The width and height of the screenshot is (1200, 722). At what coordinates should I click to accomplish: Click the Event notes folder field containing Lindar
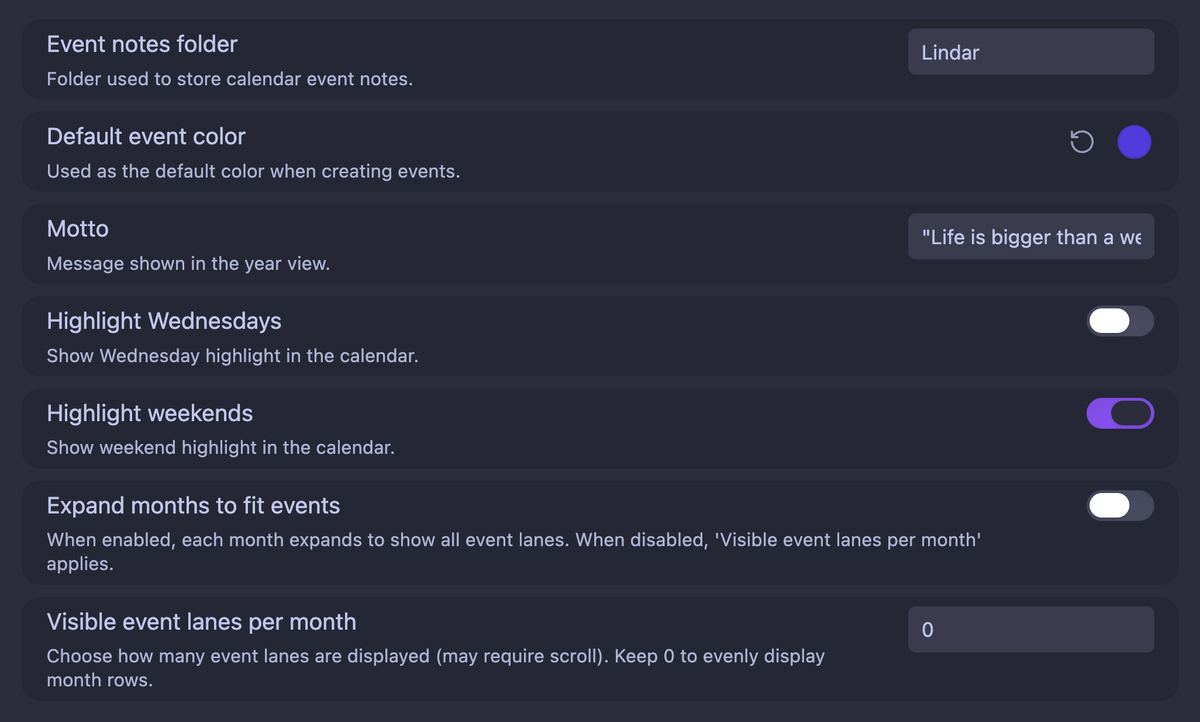coord(1031,52)
